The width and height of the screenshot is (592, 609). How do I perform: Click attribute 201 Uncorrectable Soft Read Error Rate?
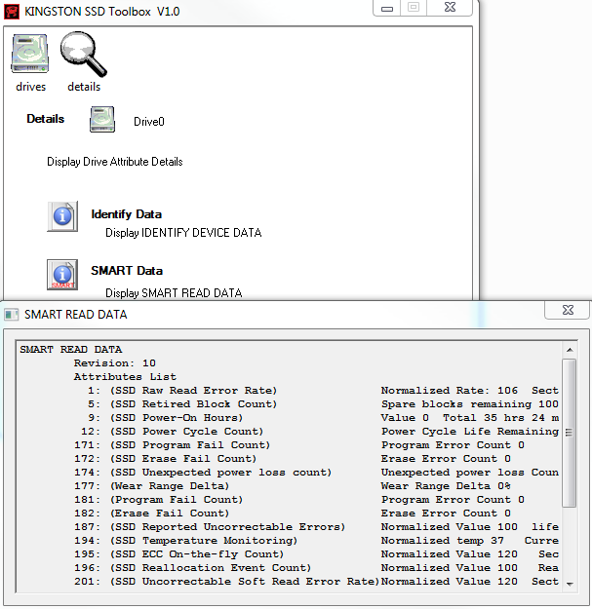pos(226,582)
